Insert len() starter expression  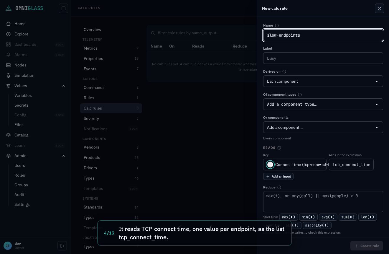(367, 217)
